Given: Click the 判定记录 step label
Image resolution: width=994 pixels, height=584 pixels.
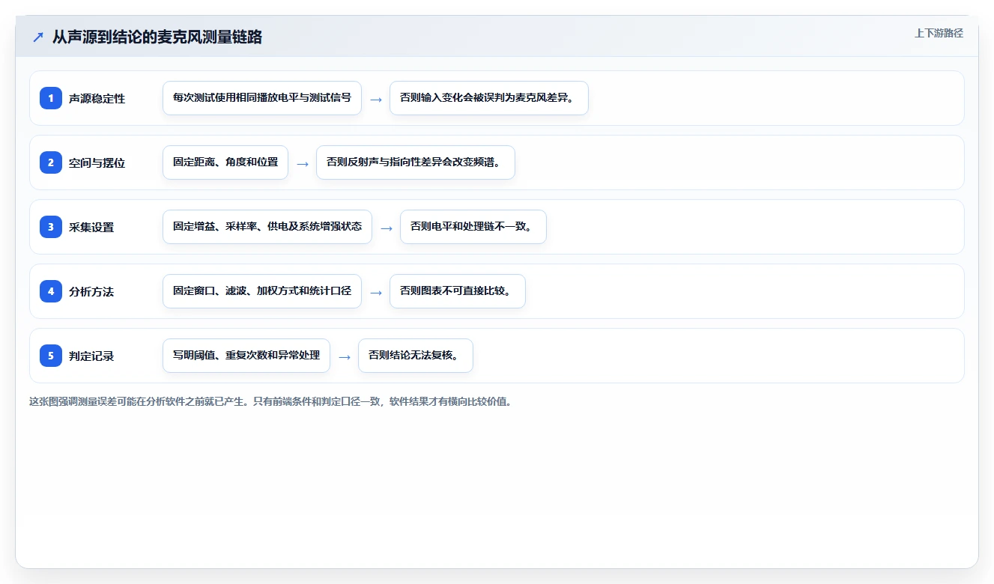Looking at the screenshot, I should tap(91, 356).
